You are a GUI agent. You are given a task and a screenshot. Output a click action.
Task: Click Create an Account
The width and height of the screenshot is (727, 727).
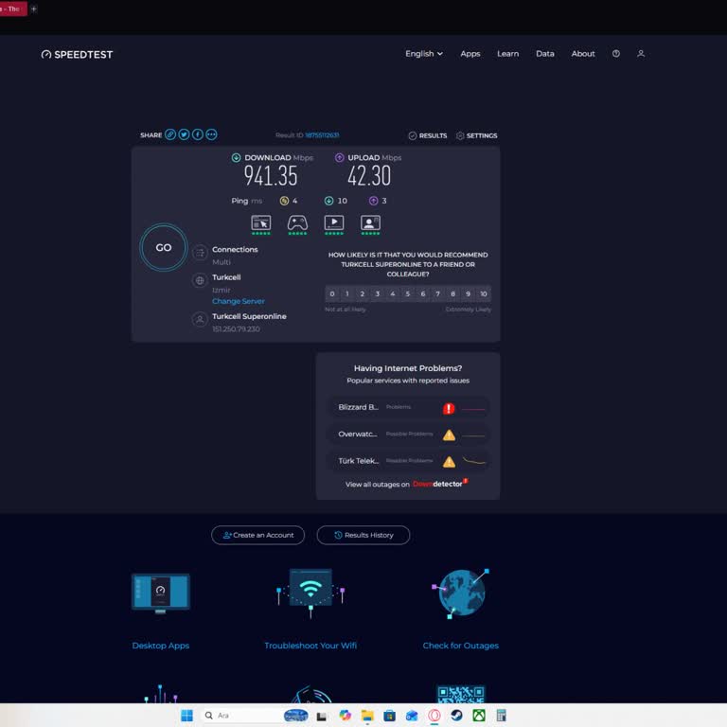(257, 535)
